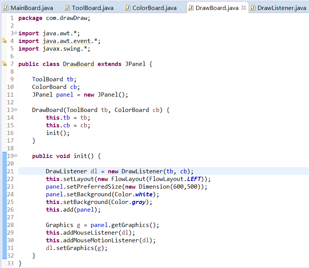Click Color.gray on line 25
Viewport: 309px width, 268px height.
coord(128,202)
